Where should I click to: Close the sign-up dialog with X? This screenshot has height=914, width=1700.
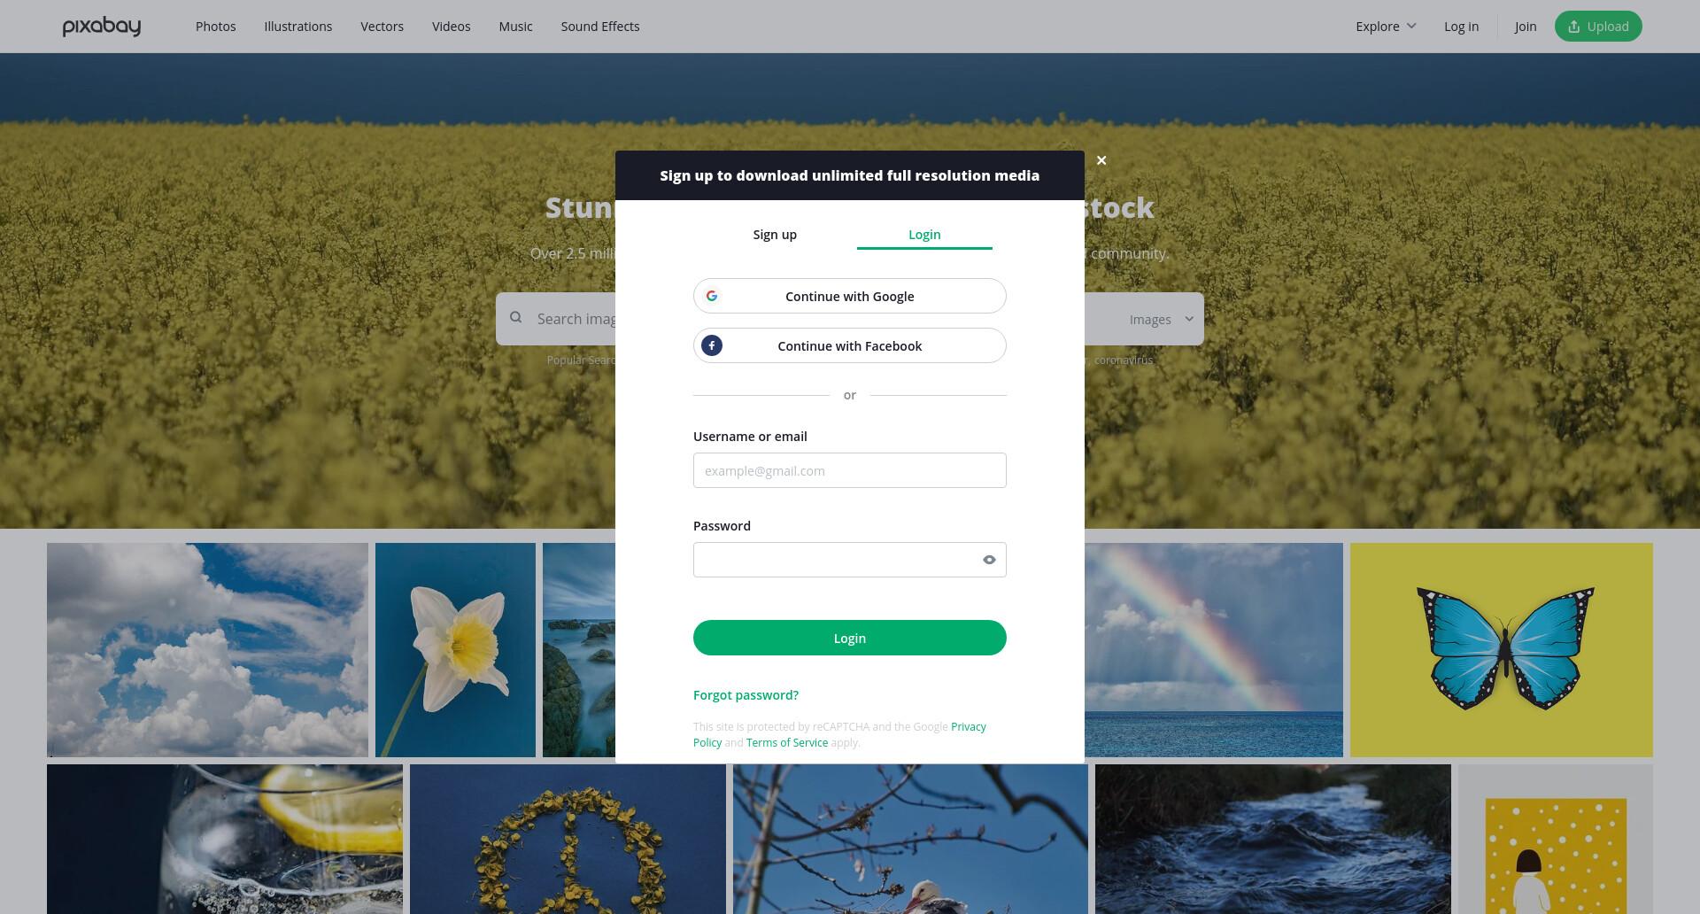click(x=1101, y=160)
